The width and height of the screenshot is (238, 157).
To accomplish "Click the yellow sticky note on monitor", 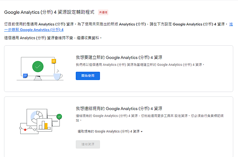I will [x=54, y=61].
